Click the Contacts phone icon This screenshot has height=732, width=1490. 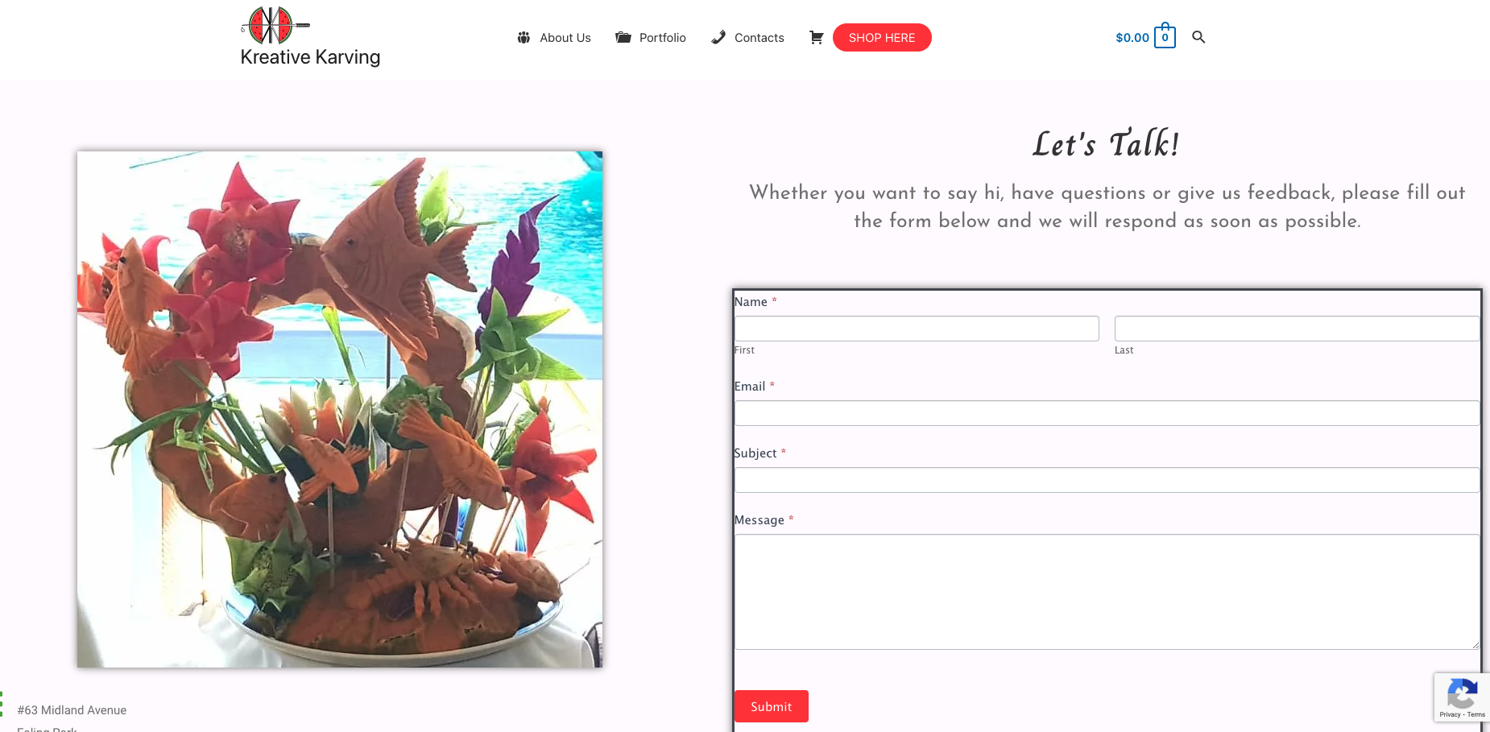click(x=718, y=38)
